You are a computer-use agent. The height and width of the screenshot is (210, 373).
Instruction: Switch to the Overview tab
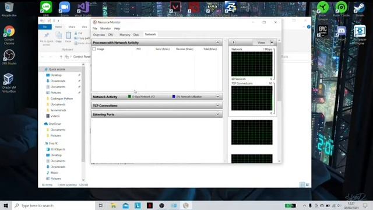pos(99,35)
